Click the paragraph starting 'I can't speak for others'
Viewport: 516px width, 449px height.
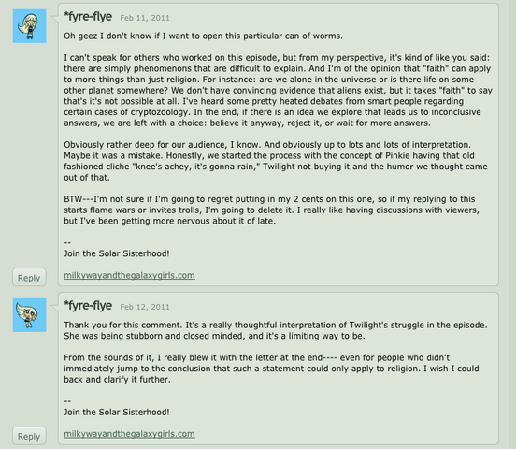(278, 90)
